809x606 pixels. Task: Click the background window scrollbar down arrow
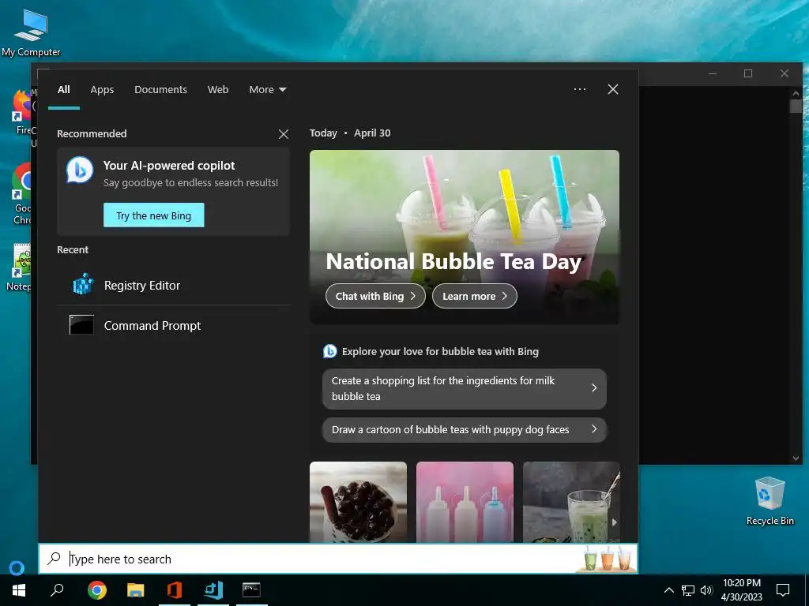pos(796,458)
